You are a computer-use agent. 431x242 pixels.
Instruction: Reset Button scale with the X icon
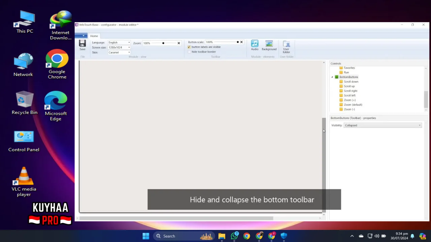(x=241, y=42)
